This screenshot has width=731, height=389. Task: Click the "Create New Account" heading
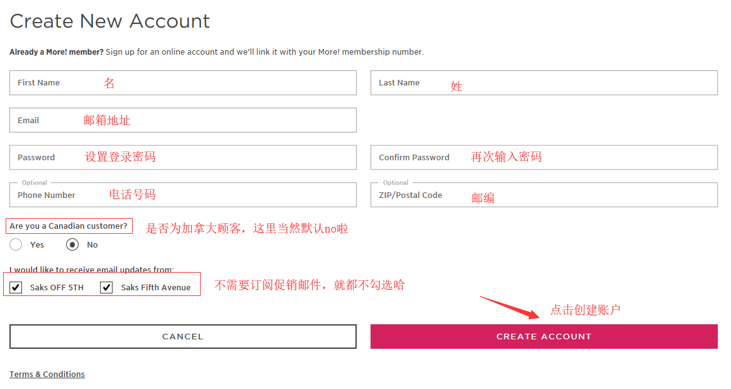(110, 21)
